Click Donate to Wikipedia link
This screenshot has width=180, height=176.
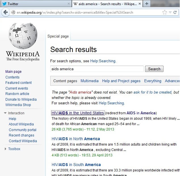21,99
